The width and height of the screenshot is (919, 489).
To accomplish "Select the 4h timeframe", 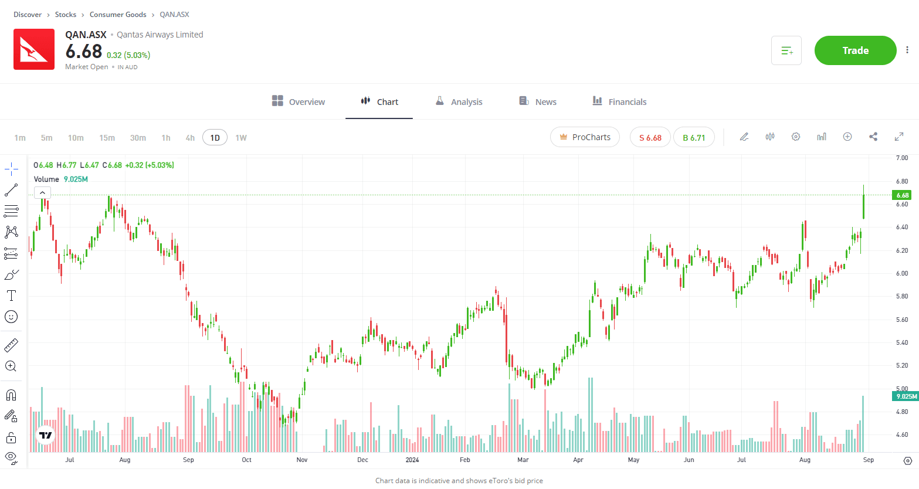I will pos(190,138).
